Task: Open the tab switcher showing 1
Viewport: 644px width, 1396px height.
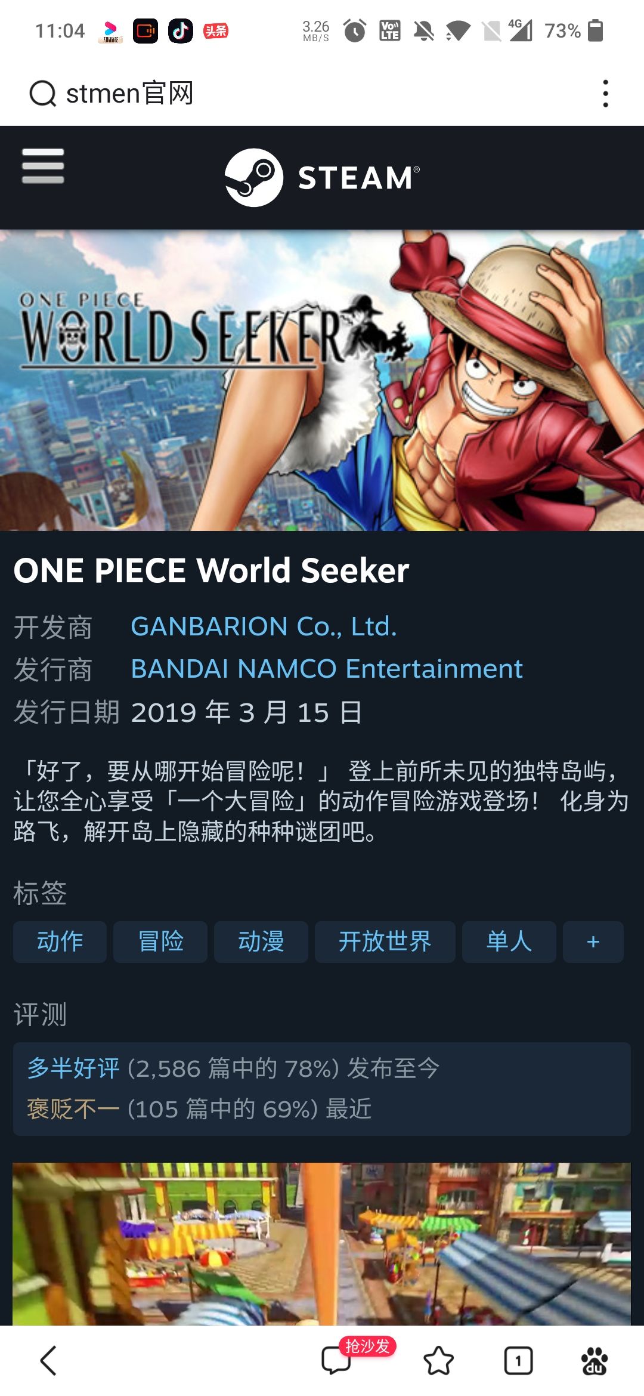Action: pyautogui.click(x=518, y=1360)
